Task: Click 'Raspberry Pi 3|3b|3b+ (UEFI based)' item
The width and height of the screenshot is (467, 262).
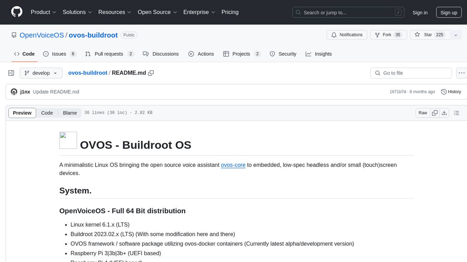Action: [x=116, y=253]
